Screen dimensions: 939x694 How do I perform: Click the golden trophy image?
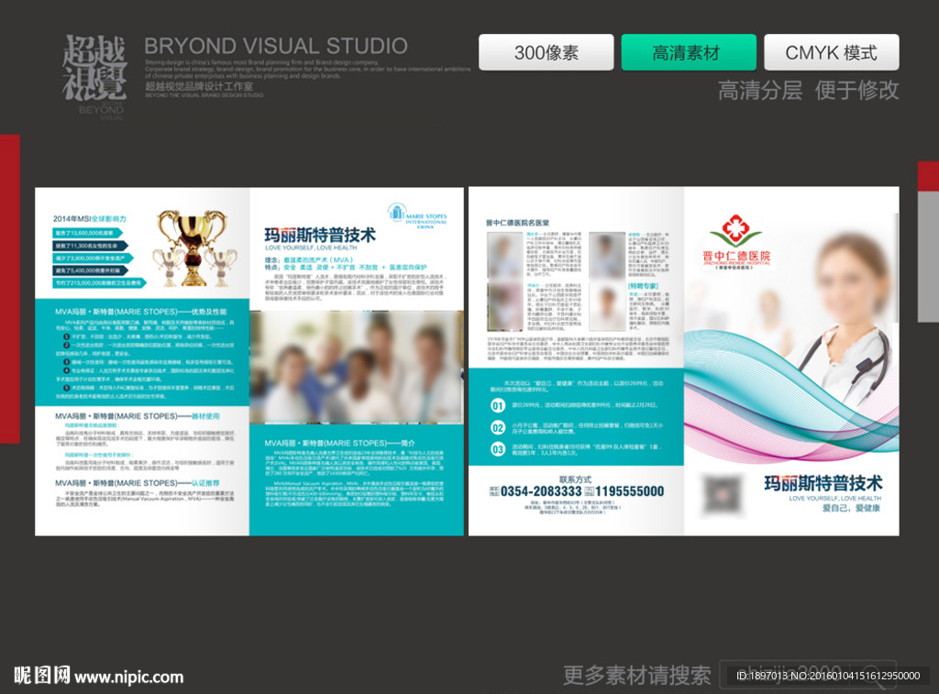coord(193,248)
